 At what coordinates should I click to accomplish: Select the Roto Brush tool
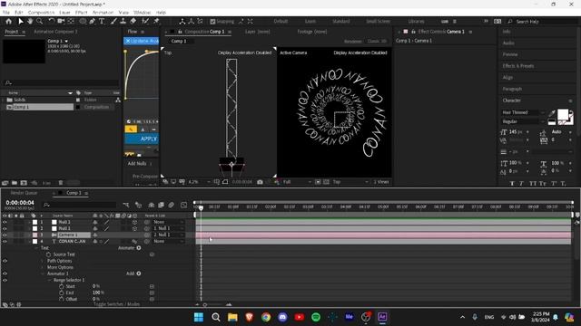coord(145,22)
